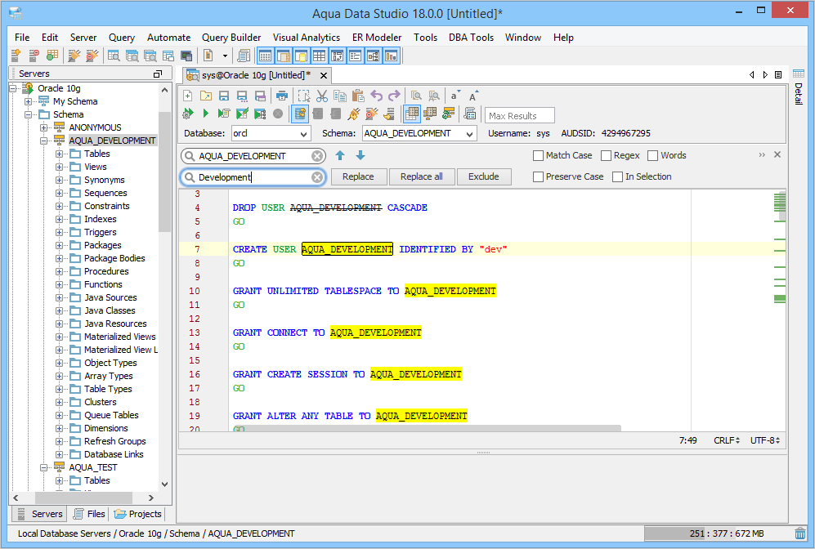Click into the Max Results field
815x549 pixels.
[x=520, y=116]
